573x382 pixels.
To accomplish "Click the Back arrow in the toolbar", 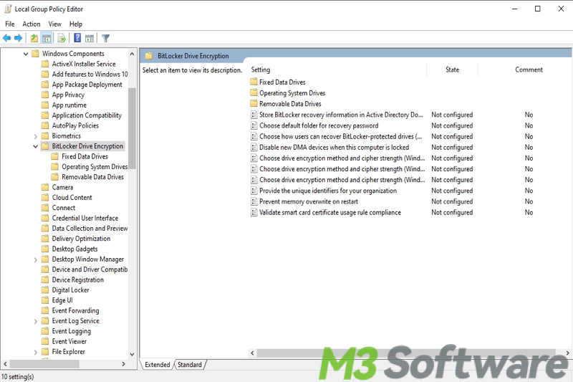I will coord(7,38).
